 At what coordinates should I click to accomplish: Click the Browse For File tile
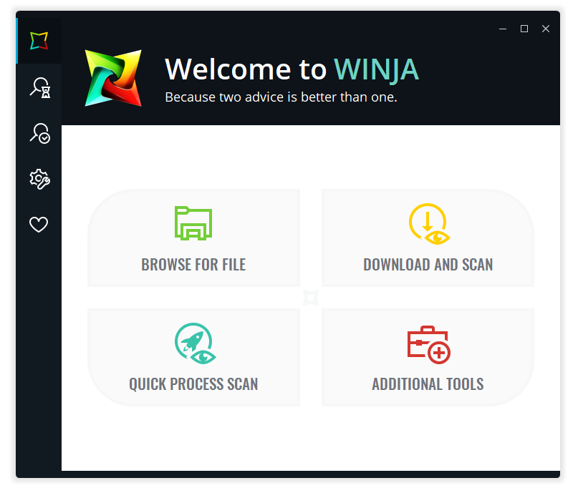193,238
